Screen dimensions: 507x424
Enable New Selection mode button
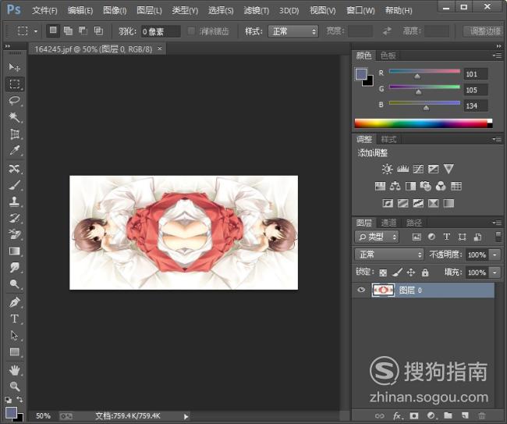point(53,30)
